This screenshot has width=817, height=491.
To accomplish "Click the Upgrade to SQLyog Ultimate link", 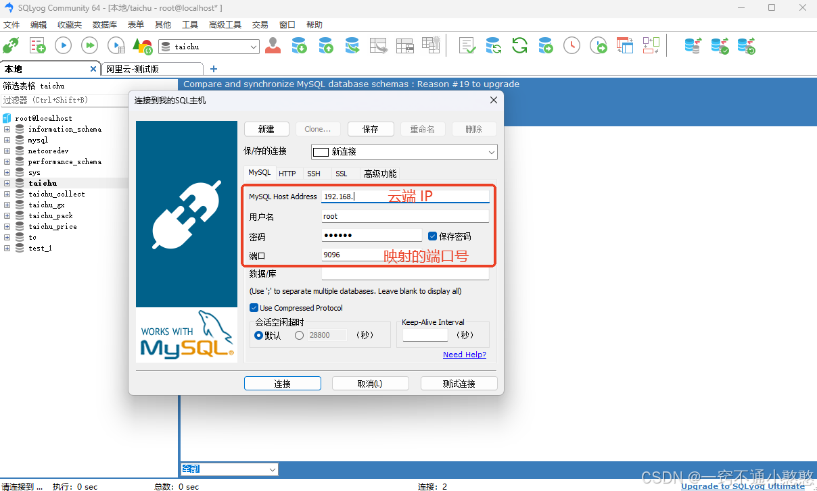I will point(743,486).
